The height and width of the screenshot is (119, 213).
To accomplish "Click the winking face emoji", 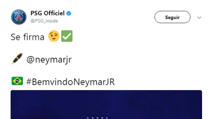I will pos(54,36).
